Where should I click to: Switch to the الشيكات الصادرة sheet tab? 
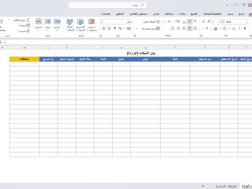coord(226,186)
